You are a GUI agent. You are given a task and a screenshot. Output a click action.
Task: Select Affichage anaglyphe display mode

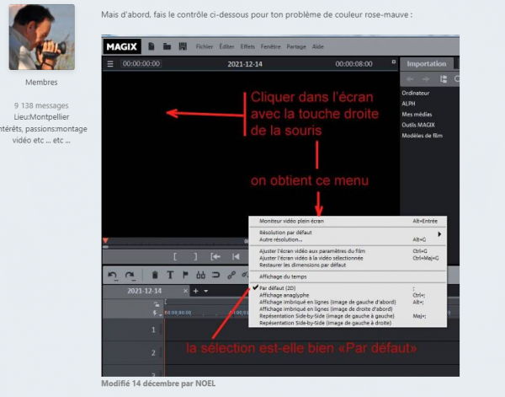(348, 295)
